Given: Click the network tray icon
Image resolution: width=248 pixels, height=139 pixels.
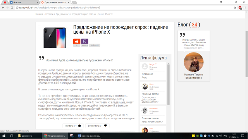Looking at the screenshot, I should 217,136.
